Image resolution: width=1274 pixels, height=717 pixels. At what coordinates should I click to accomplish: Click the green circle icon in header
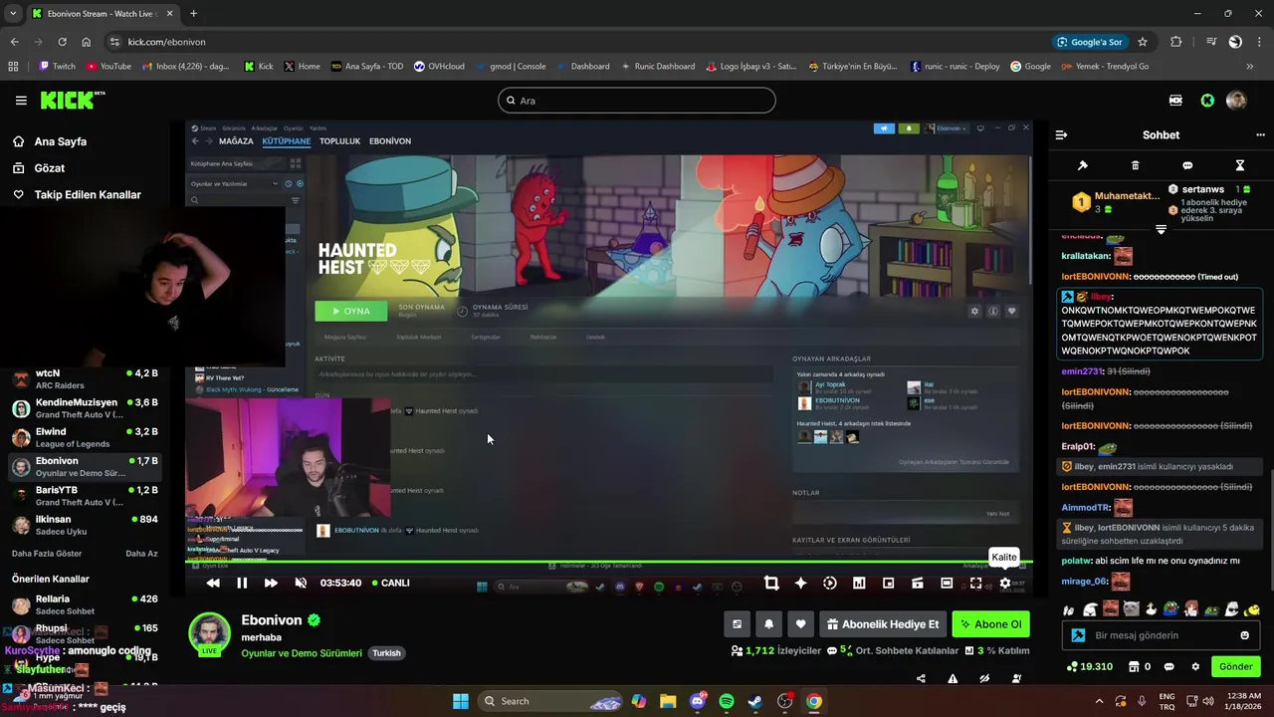pos(1207,101)
